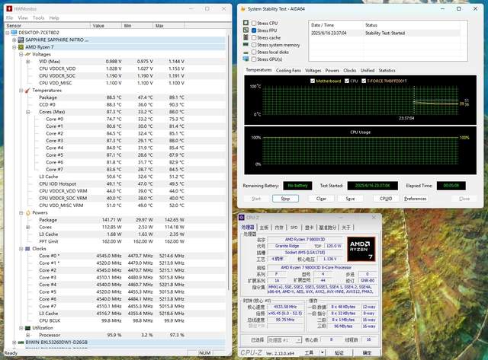
Task: Open Preferences in AIDA64 stability test
Action: (415, 198)
